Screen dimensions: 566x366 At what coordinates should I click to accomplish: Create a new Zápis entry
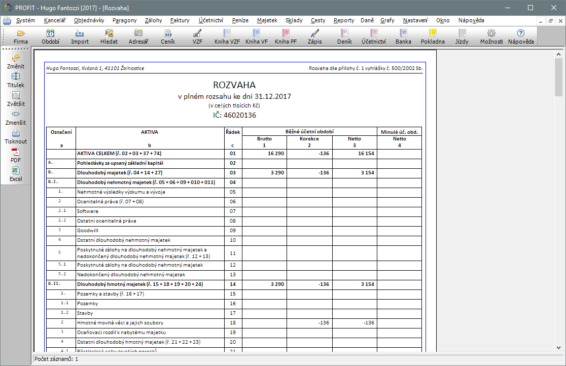(315, 37)
